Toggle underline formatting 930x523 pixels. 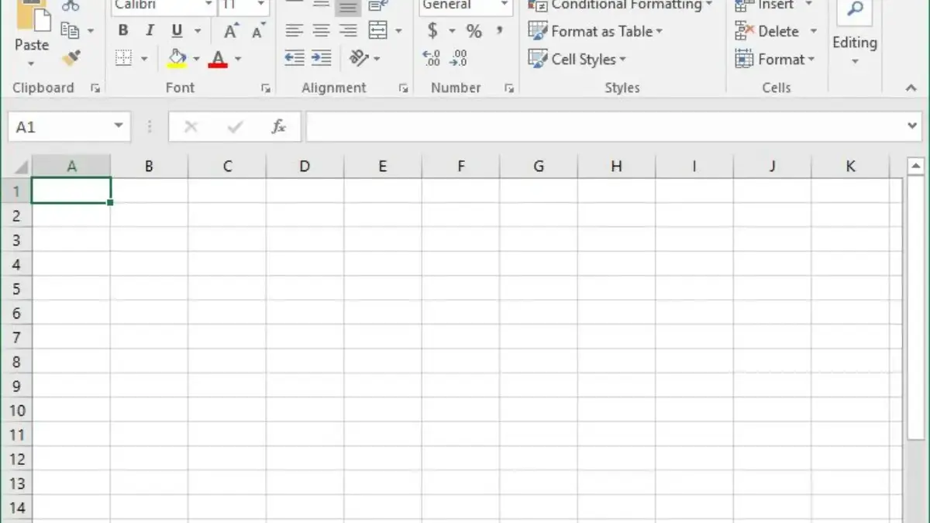[177, 31]
